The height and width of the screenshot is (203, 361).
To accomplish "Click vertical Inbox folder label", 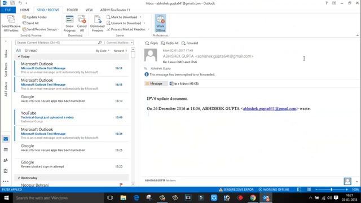I will (6, 54).
